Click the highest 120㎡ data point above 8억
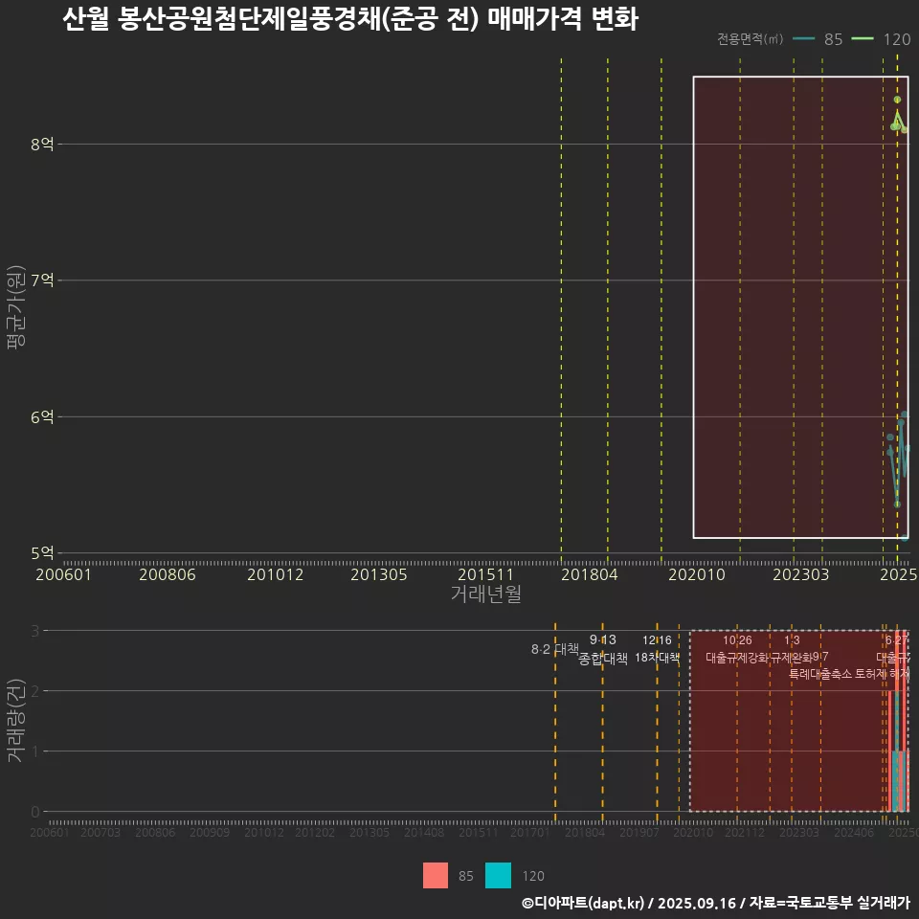919x919 pixels. [897, 100]
